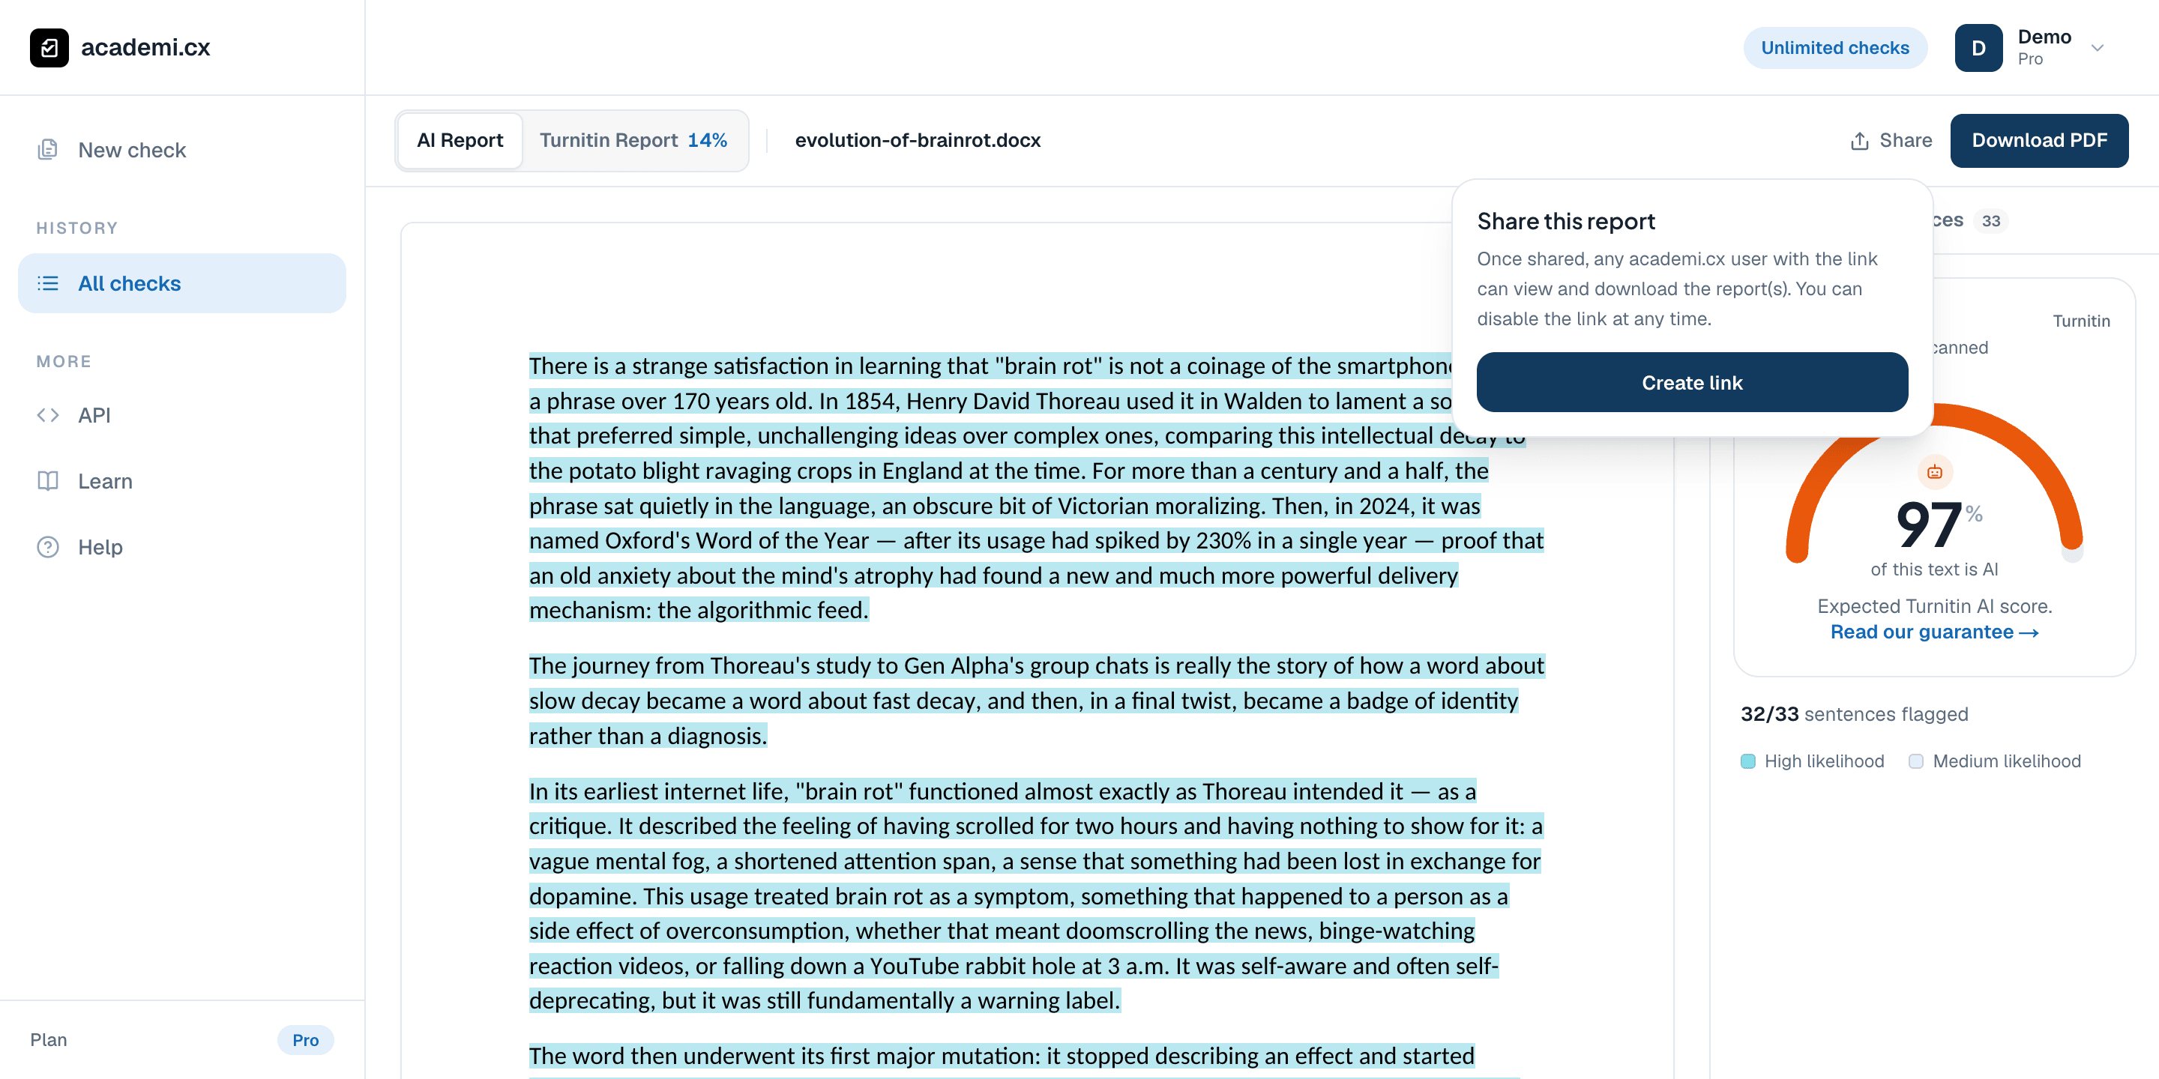
Task: Switch to the Turnitin Report 14% tab
Action: pyautogui.click(x=633, y=140)
